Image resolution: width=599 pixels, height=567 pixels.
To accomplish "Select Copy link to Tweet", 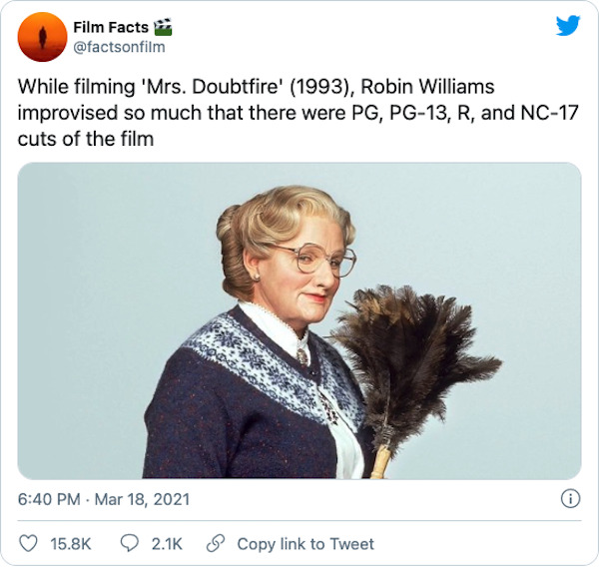I will tap(305, 544).
